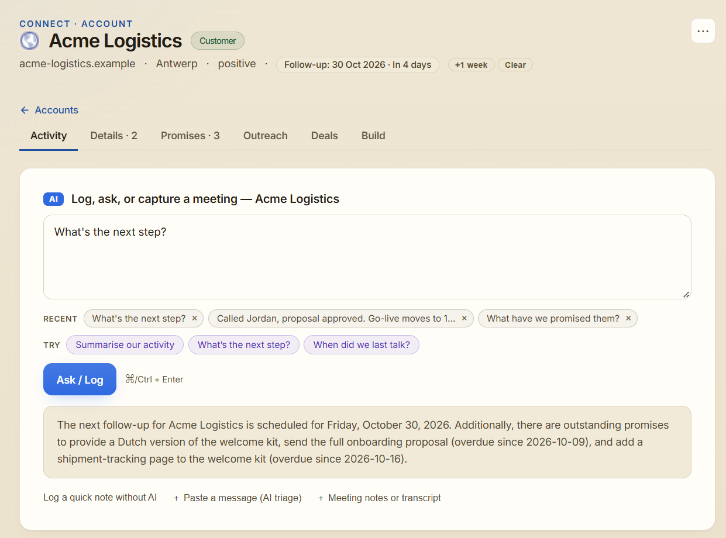Image resolution: width=726 pixels, height=538 pixels.
Task: Open the Promises tab
Action: click(190, 136)
